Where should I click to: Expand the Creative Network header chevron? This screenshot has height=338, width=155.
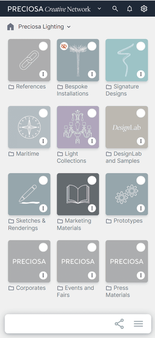(x=100, y=9)
